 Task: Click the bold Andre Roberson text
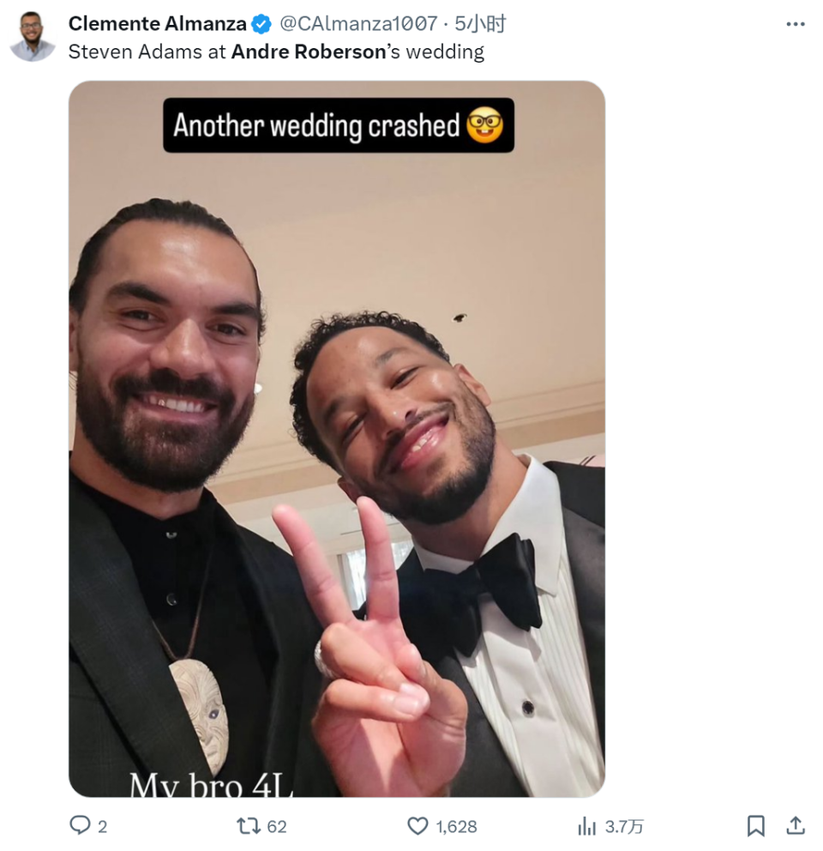(309, 51)
